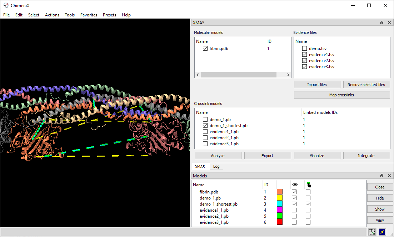Image resolution: width=394 pixels, height=237 pixels.
Task: Open green color swatch for evidence2_1.pb
Action: point(279,216)
